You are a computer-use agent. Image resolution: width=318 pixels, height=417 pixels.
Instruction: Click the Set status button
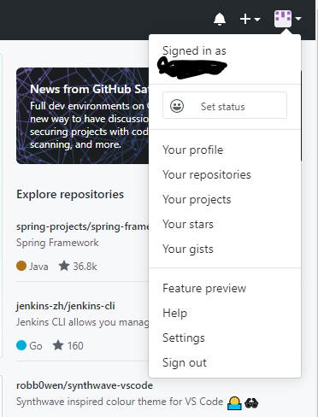coord(225,105)
